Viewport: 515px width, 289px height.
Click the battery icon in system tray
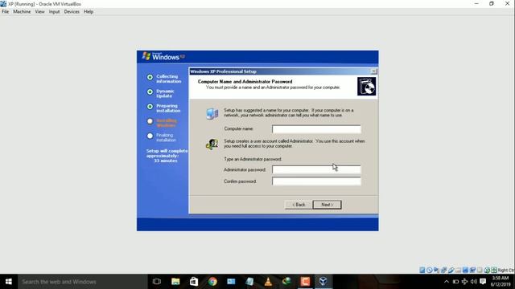tap(455, 282)
